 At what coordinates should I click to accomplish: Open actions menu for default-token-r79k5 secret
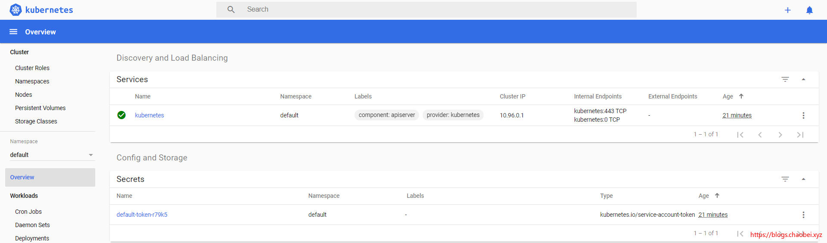point(803,215)
